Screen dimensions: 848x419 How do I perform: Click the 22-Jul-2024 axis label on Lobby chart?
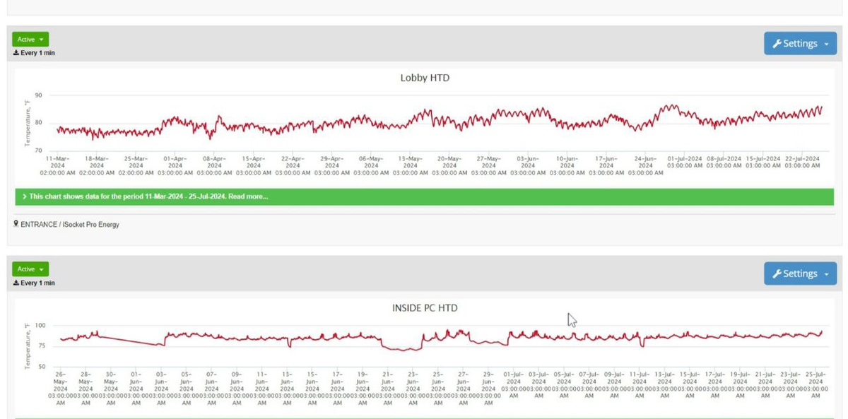802,162
